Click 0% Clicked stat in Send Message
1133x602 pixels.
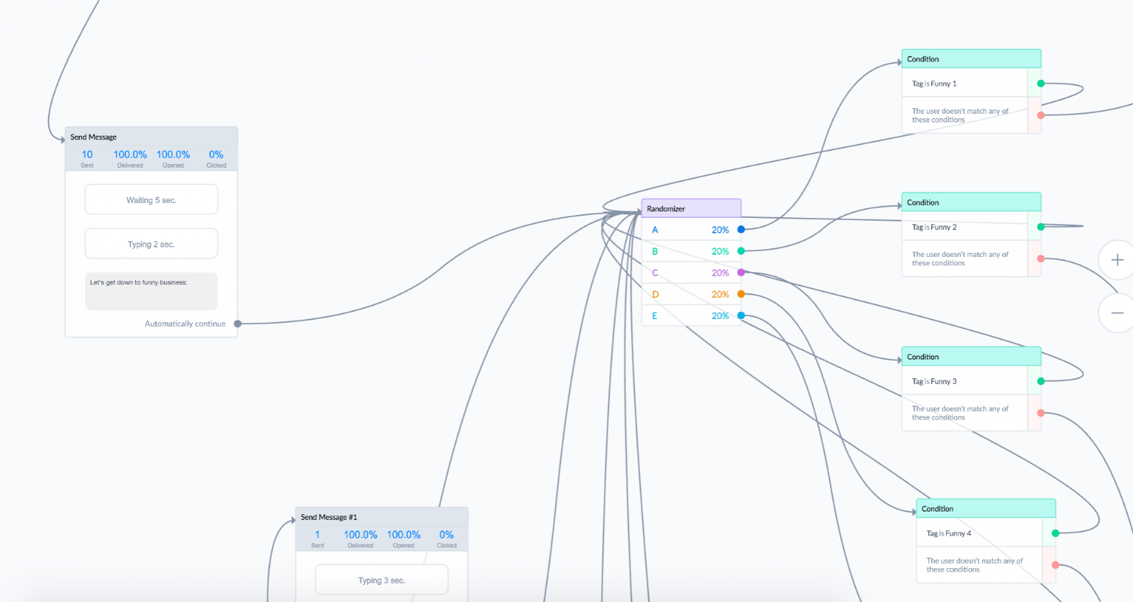216,158
